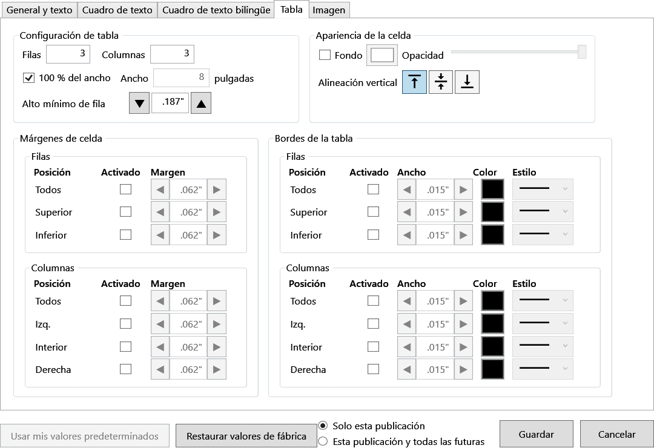Open Todos column border style dropdown

click(x=543, y=301)
